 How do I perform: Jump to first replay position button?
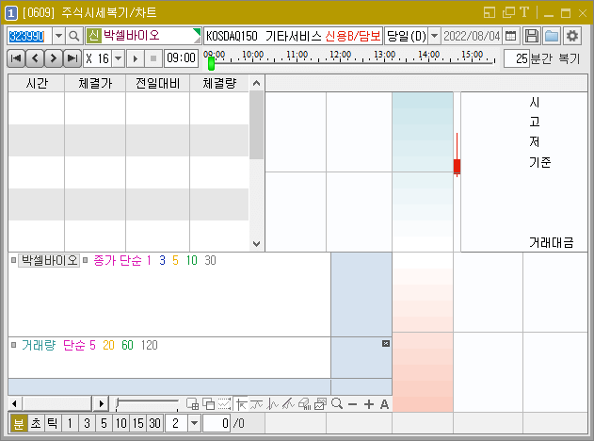click(16, 58)
